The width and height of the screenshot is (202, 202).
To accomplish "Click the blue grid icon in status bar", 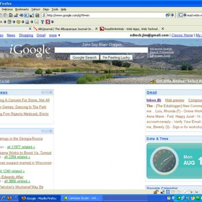I will coord(168,192).
